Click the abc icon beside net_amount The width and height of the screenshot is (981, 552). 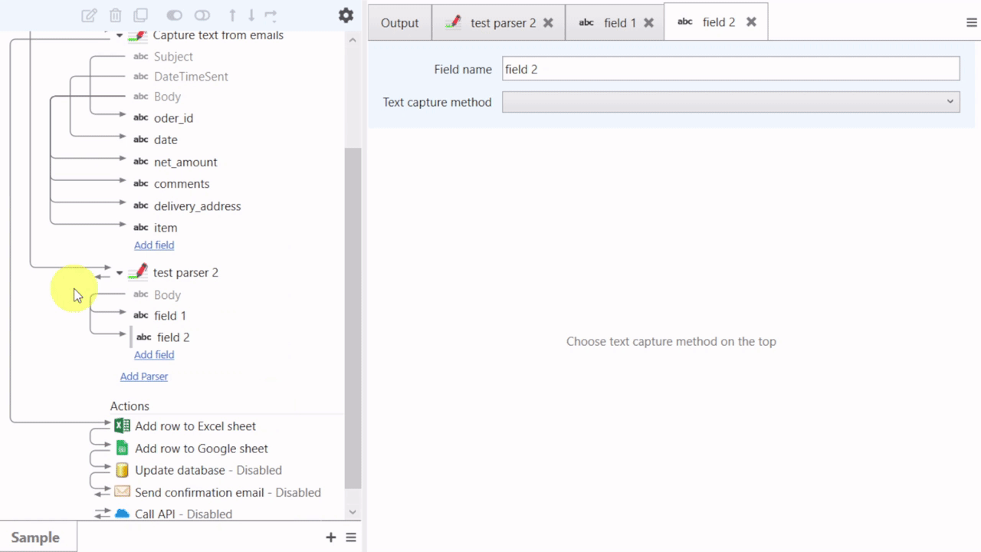[x=141, y=162]
